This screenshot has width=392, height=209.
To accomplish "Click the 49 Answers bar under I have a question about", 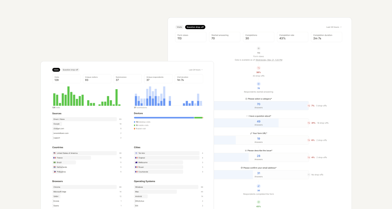I will (x=261, y=123).
